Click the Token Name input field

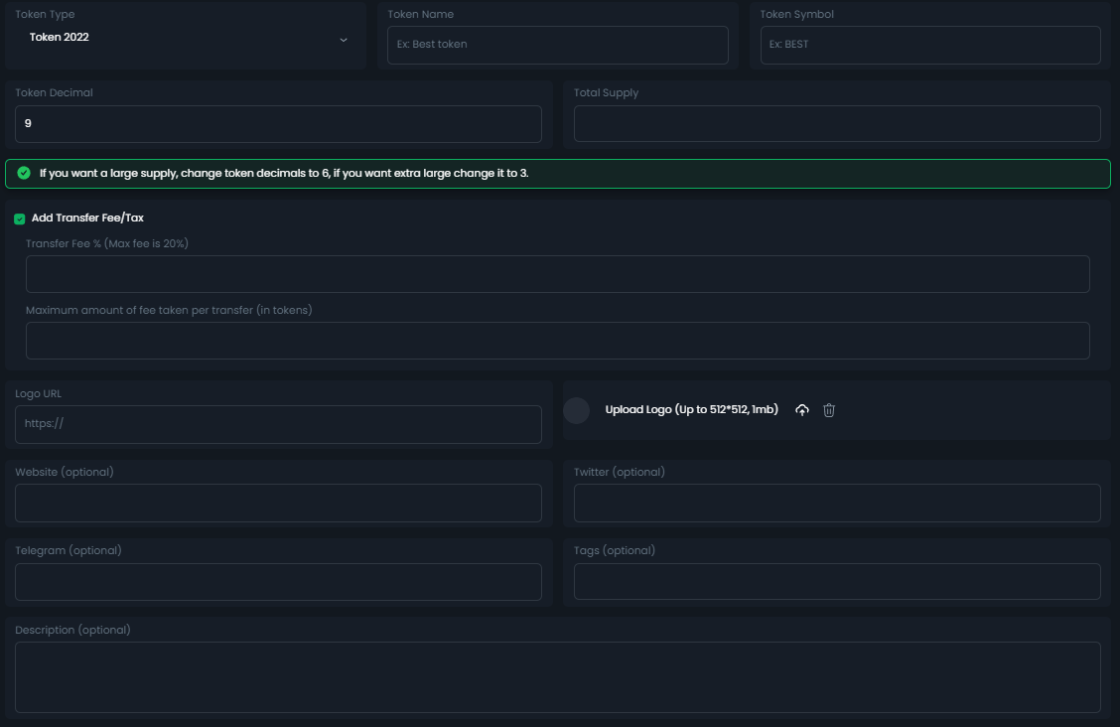pos(557,45)
